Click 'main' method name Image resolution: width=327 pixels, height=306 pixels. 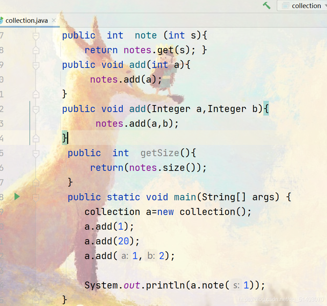(185, 197)
